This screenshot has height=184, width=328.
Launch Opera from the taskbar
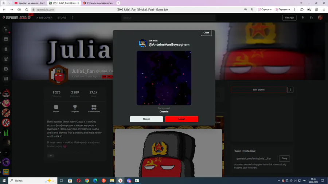click(x=78, y=181)
